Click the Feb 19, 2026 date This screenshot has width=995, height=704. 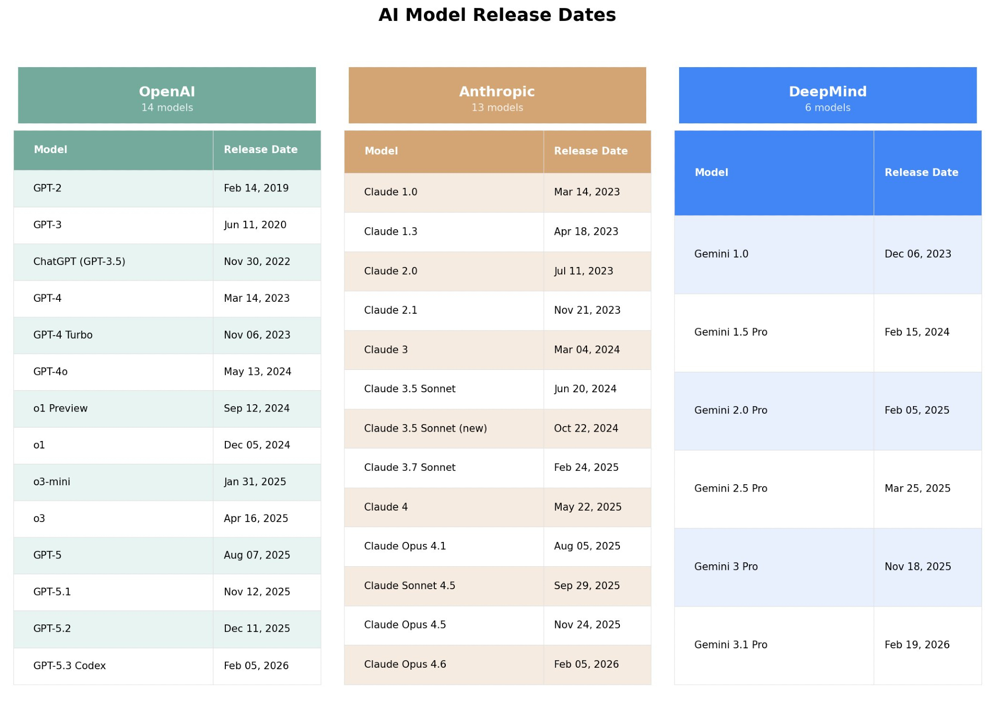point(916,645)
